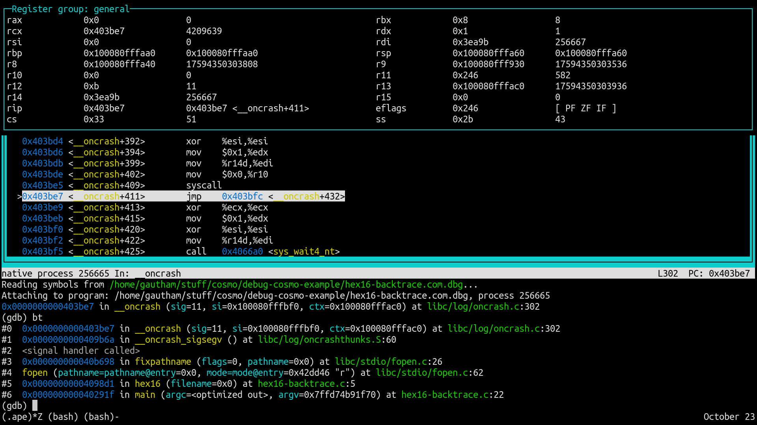Click the sys_wait4_nt call target symbol
The height and width of the screenshot is (425, 757).
point(304,251)
